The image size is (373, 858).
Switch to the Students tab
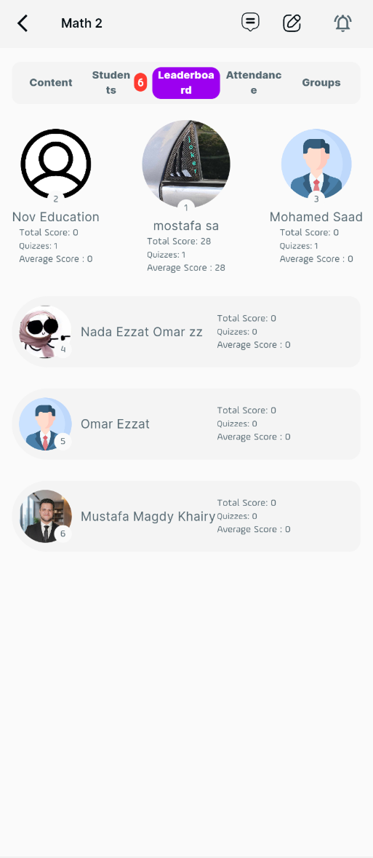[x=111, y=83]
